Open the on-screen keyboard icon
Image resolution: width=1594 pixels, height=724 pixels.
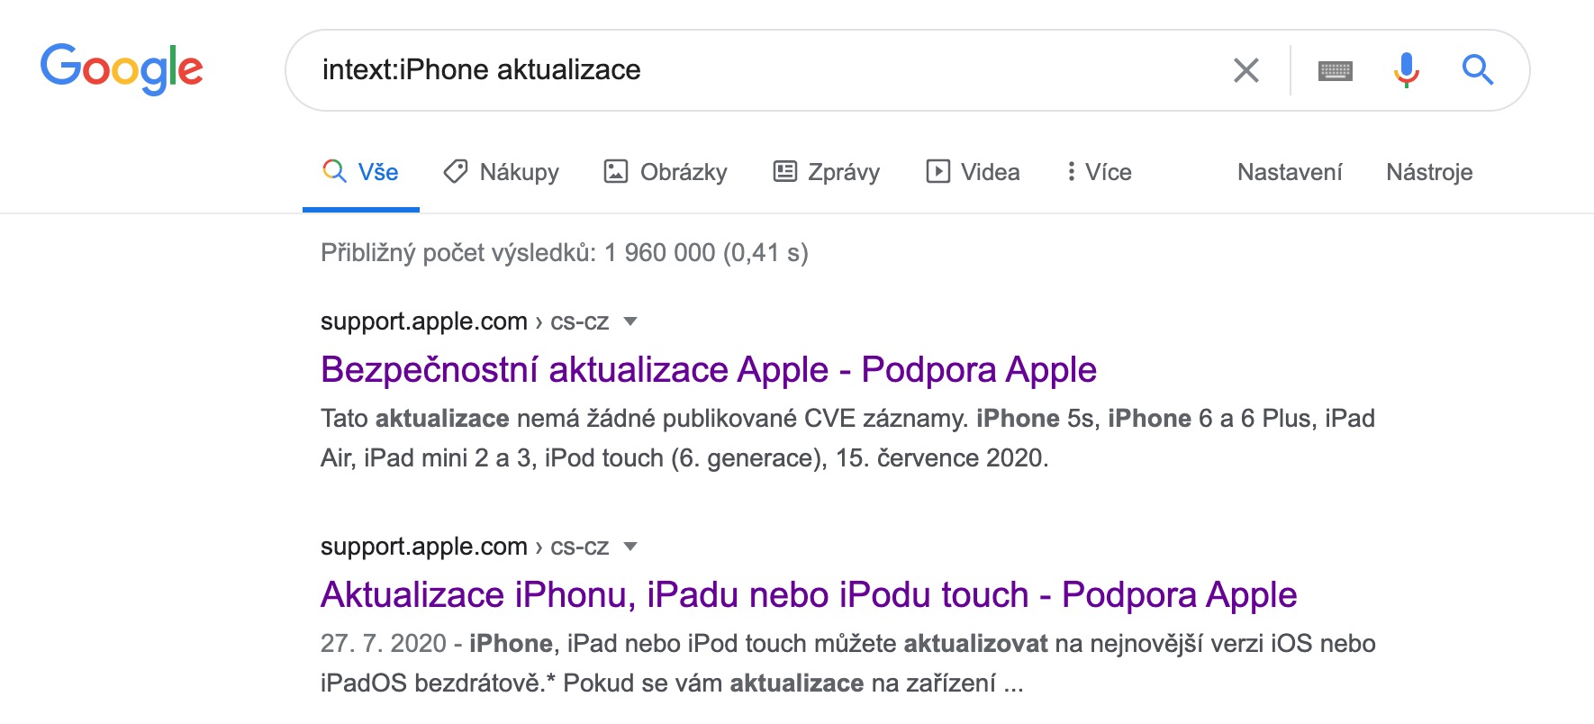coord(1335,70)
